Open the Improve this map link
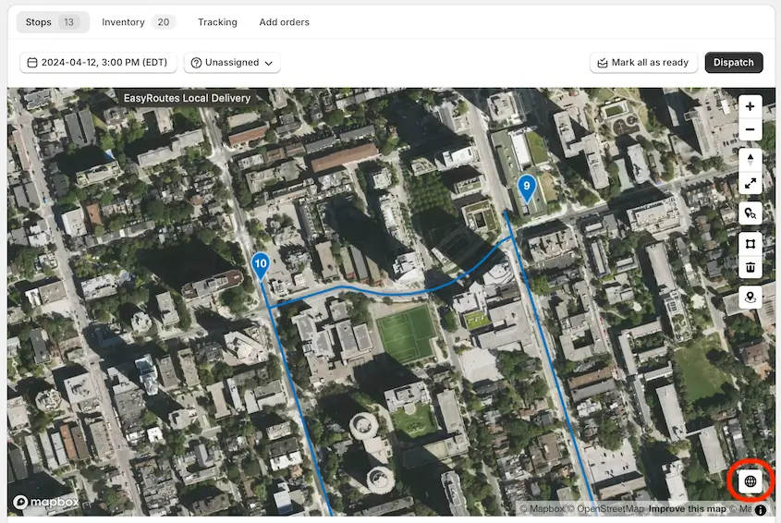 click(688, 509)
